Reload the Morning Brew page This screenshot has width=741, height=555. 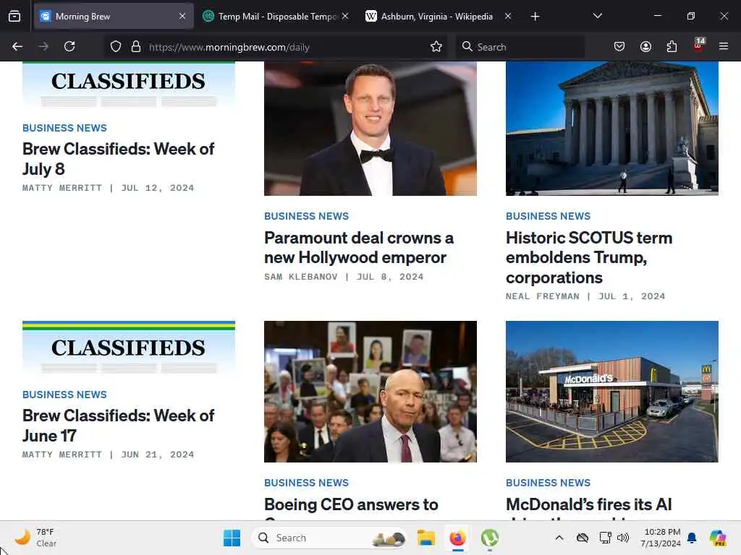(x=69, y=46)
